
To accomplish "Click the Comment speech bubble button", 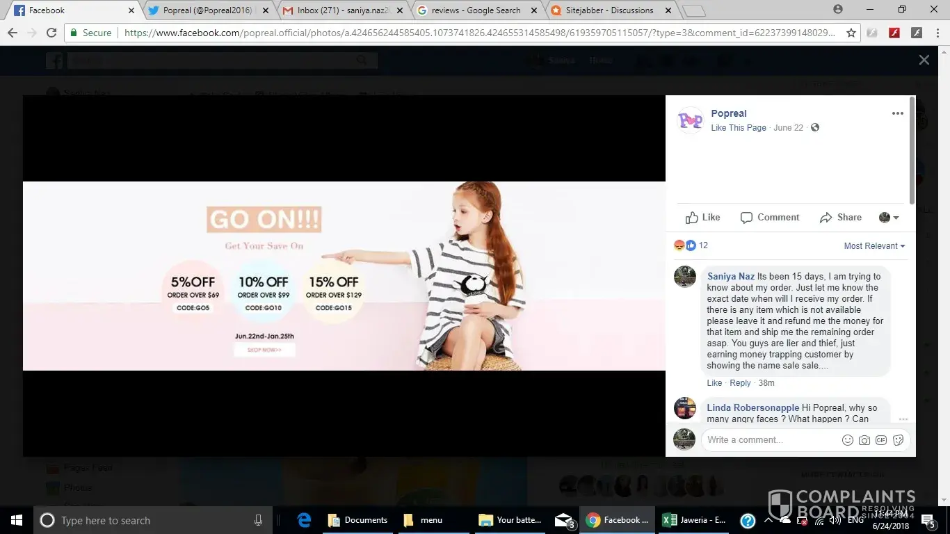I will pyautogui.click(x=770, y=218).
